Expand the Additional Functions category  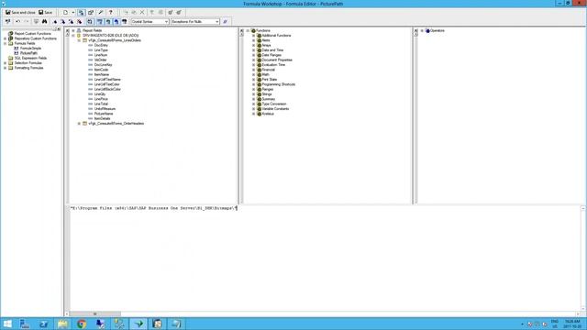pos(253,36)
